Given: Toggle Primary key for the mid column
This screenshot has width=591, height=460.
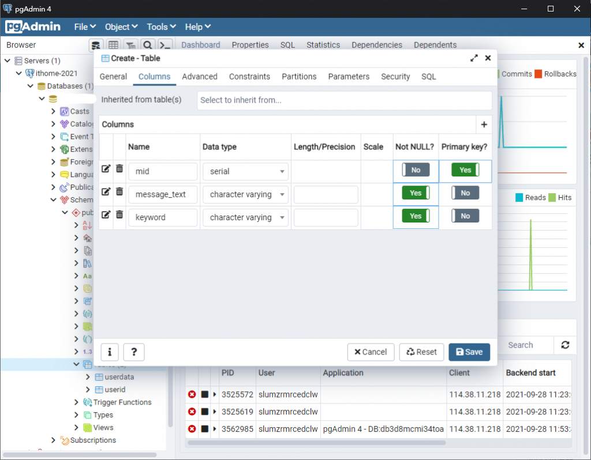Looking at the screenshot, I should click(465, 170).
